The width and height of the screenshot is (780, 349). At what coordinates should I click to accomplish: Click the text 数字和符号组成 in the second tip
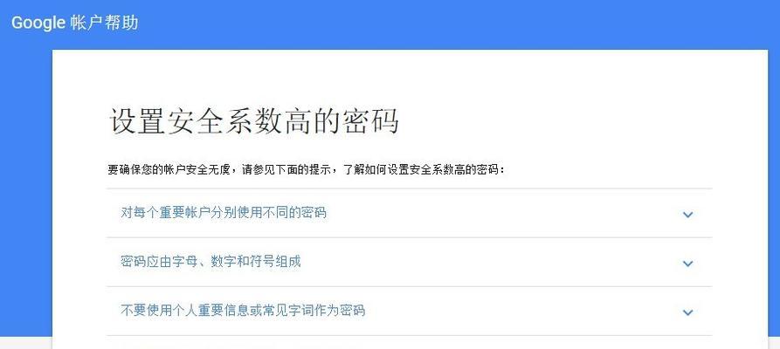[x=256, y=262]
